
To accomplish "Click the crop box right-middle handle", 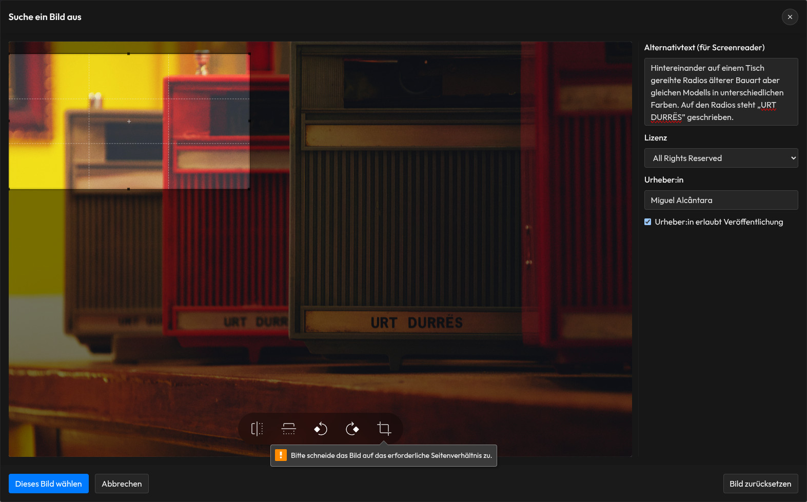I will (249, 121).
